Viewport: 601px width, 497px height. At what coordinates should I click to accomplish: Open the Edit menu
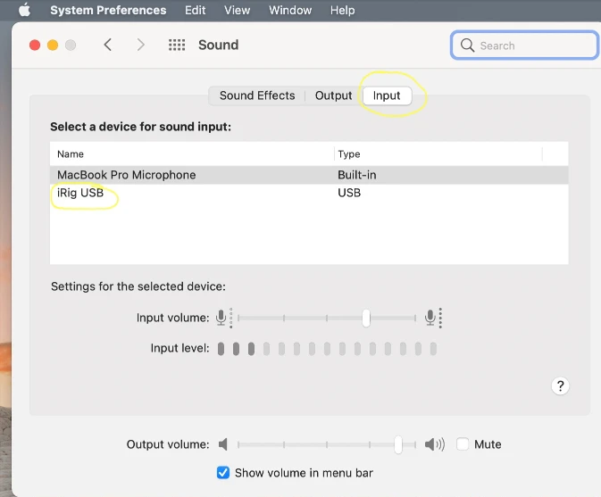(195, 11)
